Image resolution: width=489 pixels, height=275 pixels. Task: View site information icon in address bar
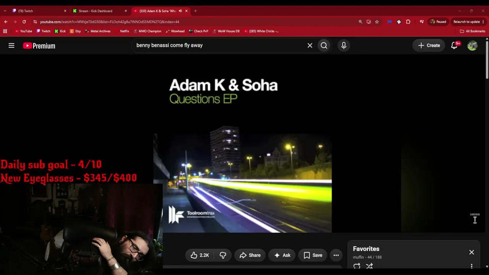coord(35,22)
